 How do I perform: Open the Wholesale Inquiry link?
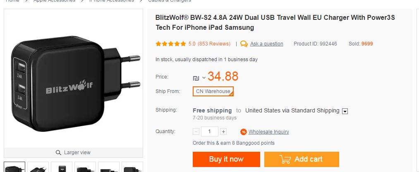pyautogui.click(x=268, y=132)
